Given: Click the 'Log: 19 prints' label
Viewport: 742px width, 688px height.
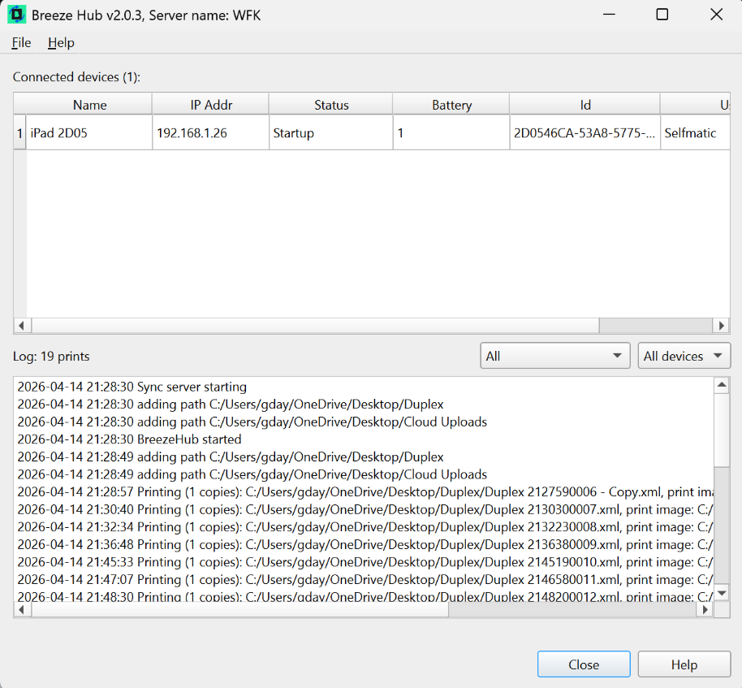Looking at the screenshot, I should [51, 356].
